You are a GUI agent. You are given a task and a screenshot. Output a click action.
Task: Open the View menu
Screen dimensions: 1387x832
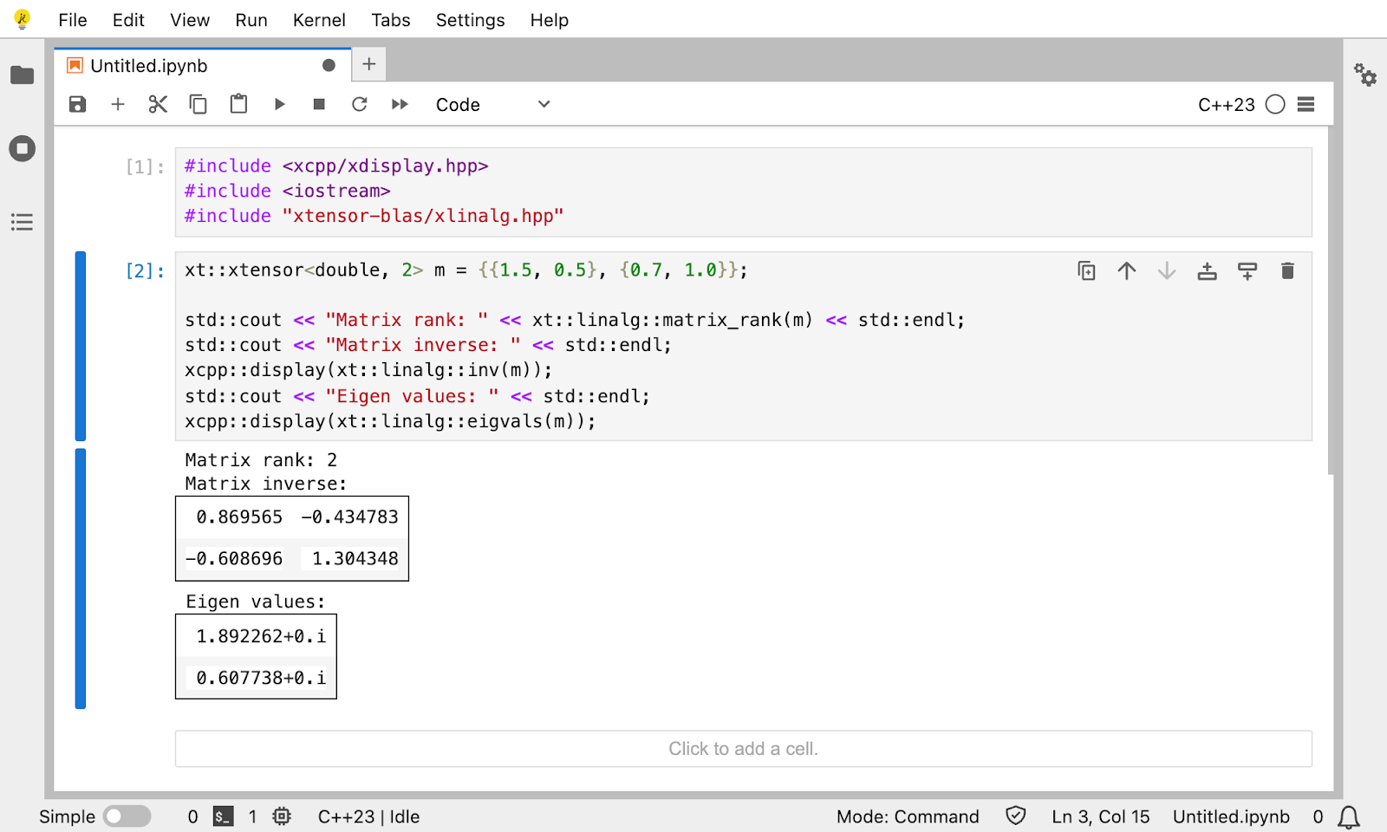(x=189, y=20)
